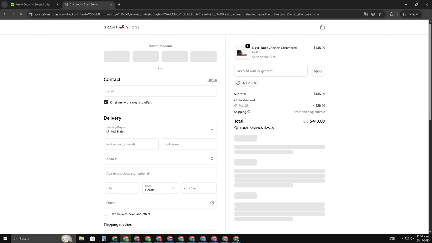The image size is (432, 243).
Task: Click the Diesel Boot product thumbnail
Action: tap(241, 52)
